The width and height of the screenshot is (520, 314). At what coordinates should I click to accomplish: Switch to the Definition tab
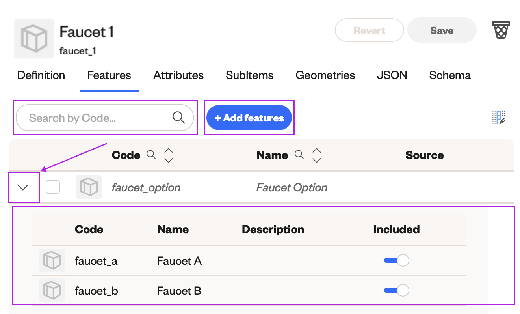point(41,75)
